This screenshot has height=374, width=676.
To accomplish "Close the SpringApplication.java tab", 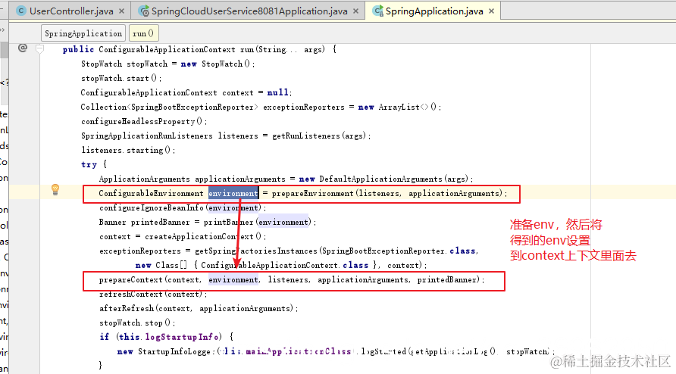I will tap(491, 11).
